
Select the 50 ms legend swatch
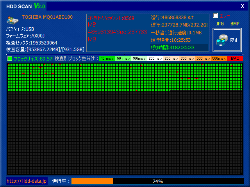click(123, 58)
